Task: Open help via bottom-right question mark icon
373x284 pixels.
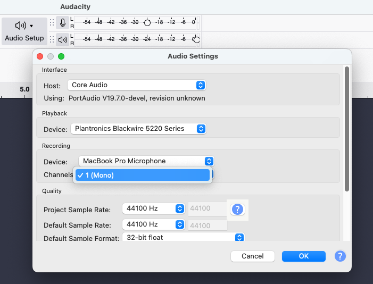Action: 340,256
